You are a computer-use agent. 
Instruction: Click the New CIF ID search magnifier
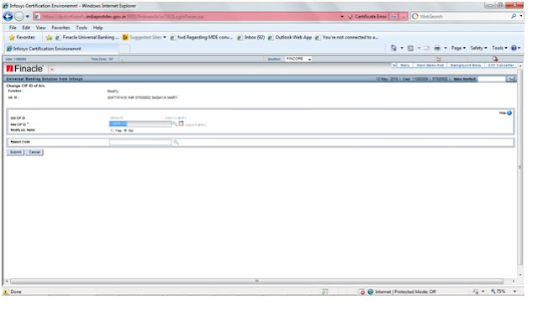pos(175,123)
